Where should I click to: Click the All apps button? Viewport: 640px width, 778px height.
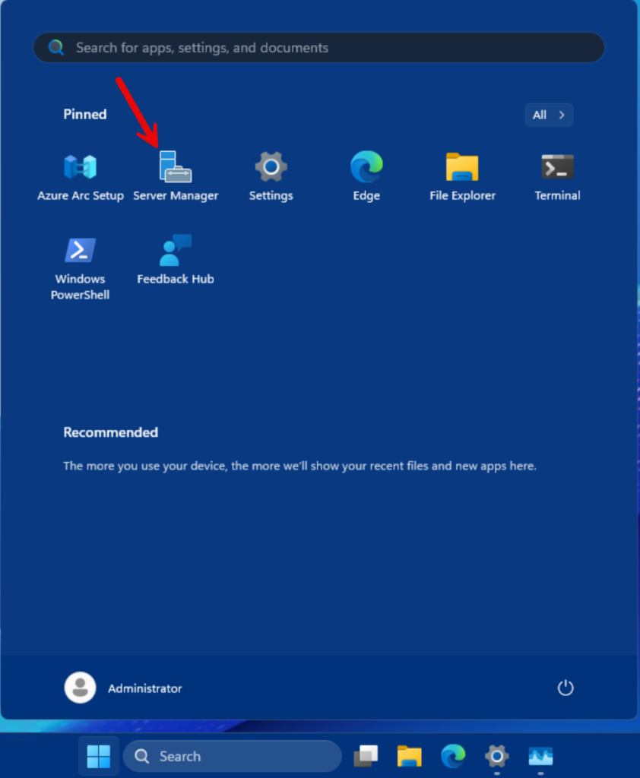(x=549, y=115)
